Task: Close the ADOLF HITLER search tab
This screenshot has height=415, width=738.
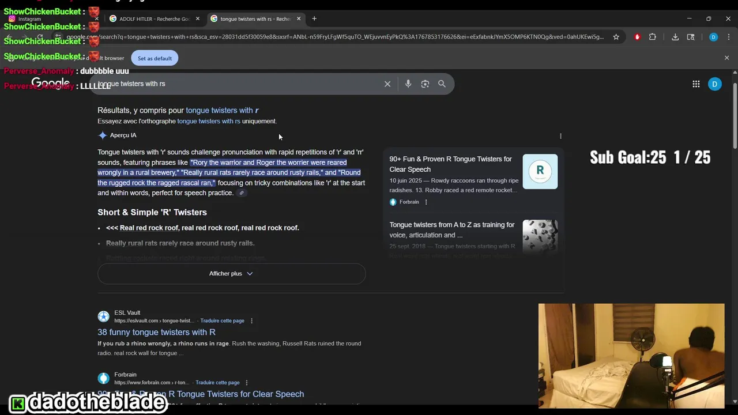Action: (198, 18)
